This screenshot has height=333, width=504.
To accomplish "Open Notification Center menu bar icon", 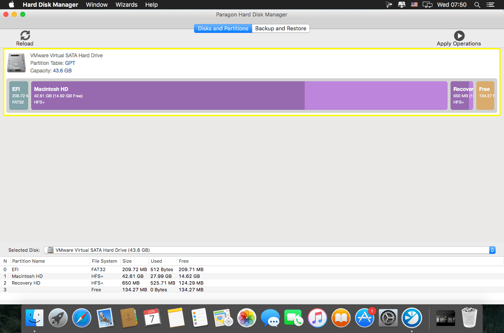I will click(x=491, y=5).
